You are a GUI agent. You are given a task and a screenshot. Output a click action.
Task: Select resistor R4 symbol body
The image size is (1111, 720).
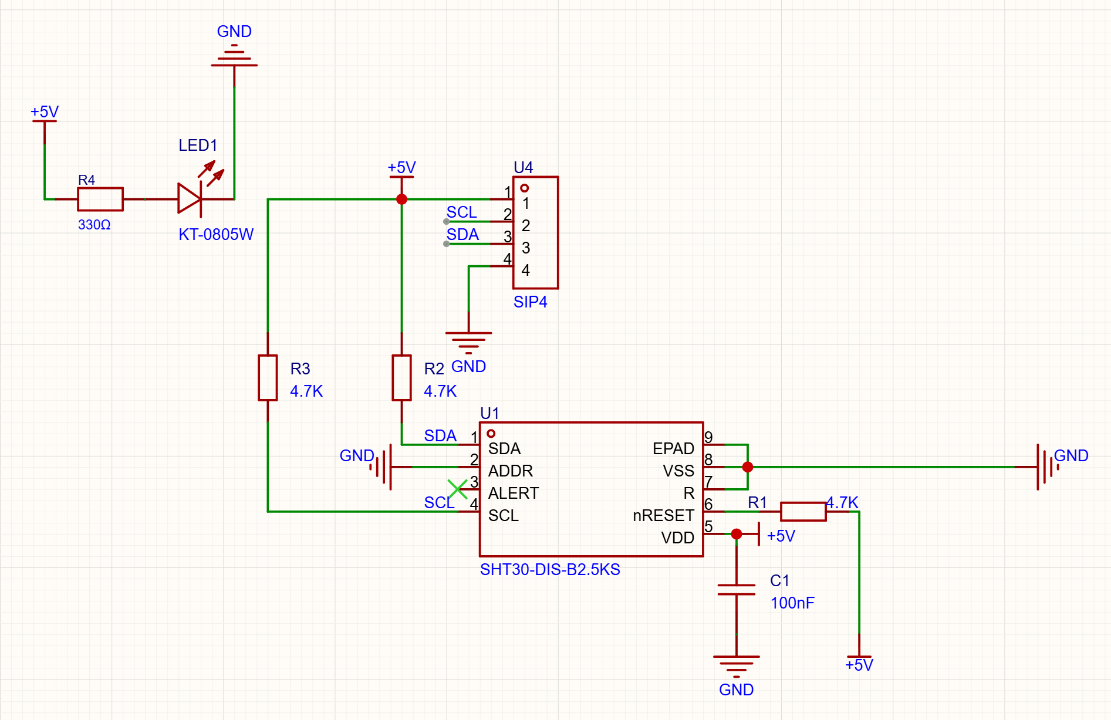click(x=100, y=199)
